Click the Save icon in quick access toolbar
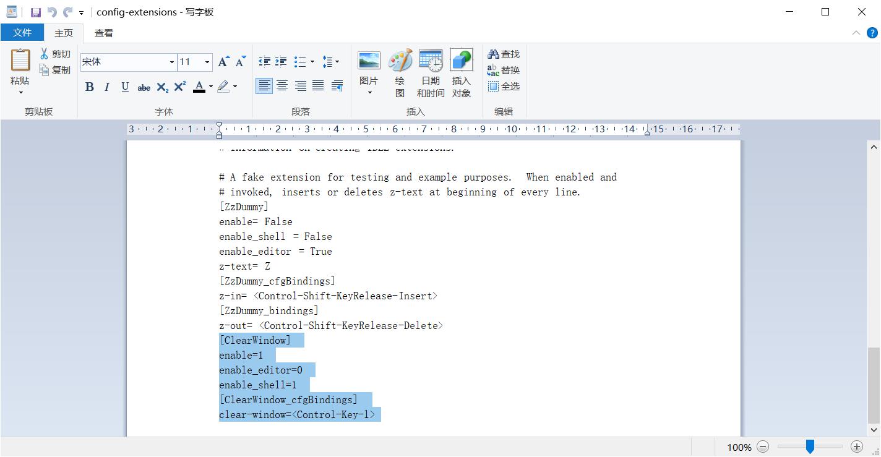 35,12
